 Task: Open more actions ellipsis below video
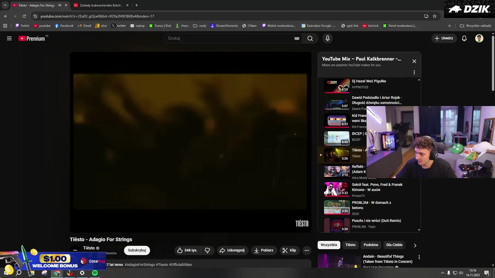(x=307, y=250)
